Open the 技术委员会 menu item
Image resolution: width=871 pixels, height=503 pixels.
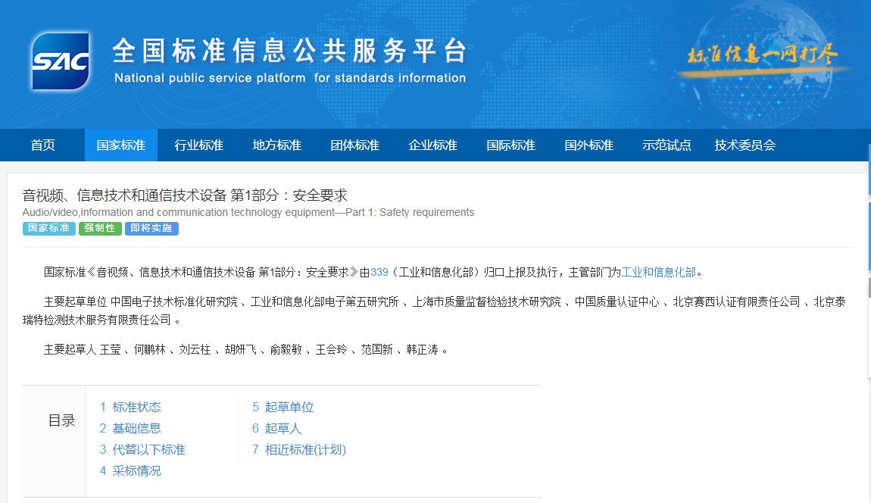pos(745,145)
